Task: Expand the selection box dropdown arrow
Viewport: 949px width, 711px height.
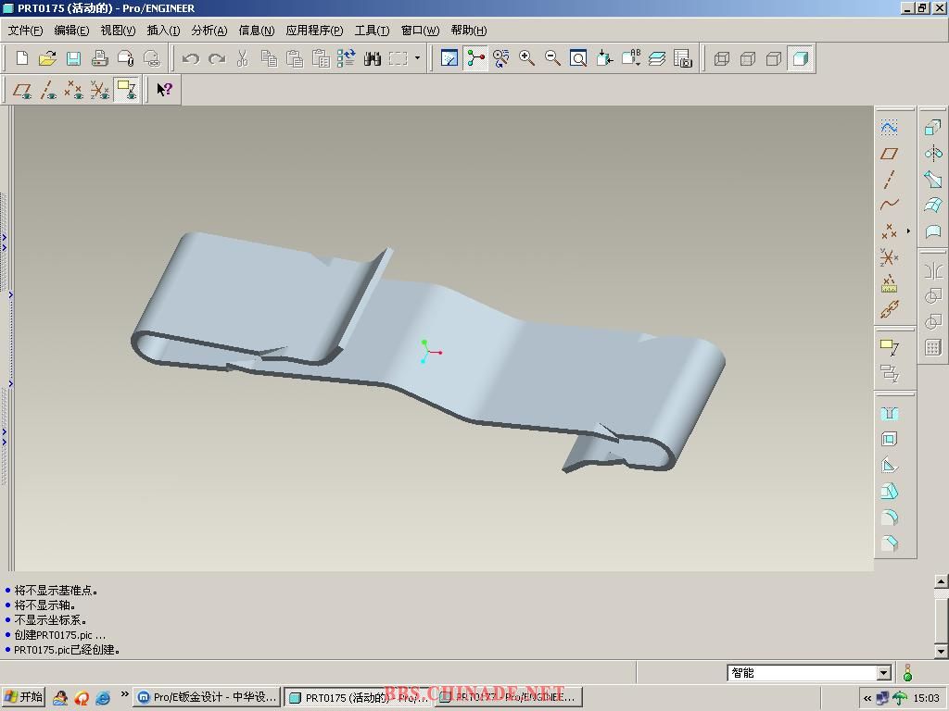Action: pos(417,58)
